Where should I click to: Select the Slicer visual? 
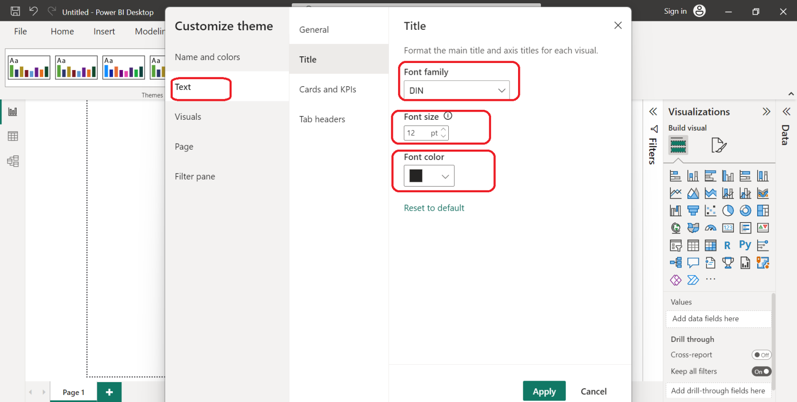676,245
